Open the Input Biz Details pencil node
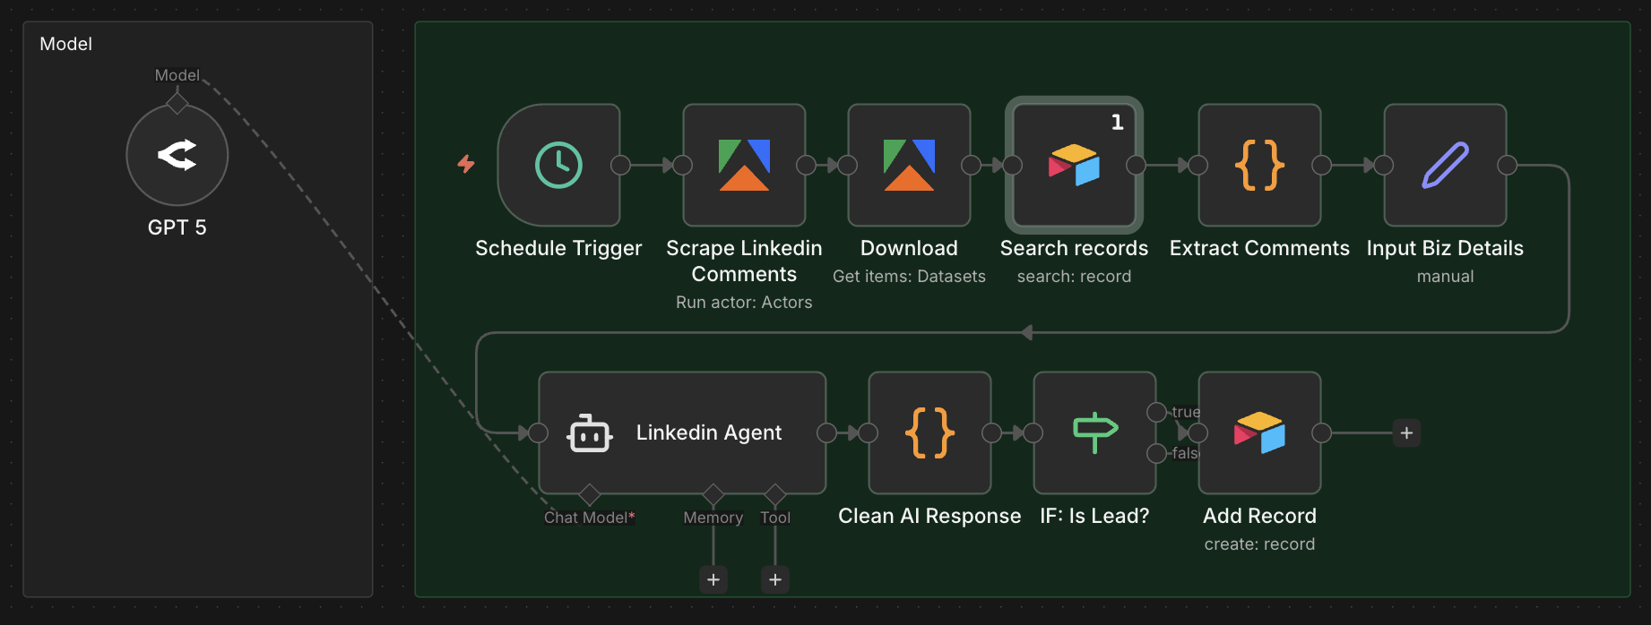This screenshot has height=625, width=1651. [1445, 165]
